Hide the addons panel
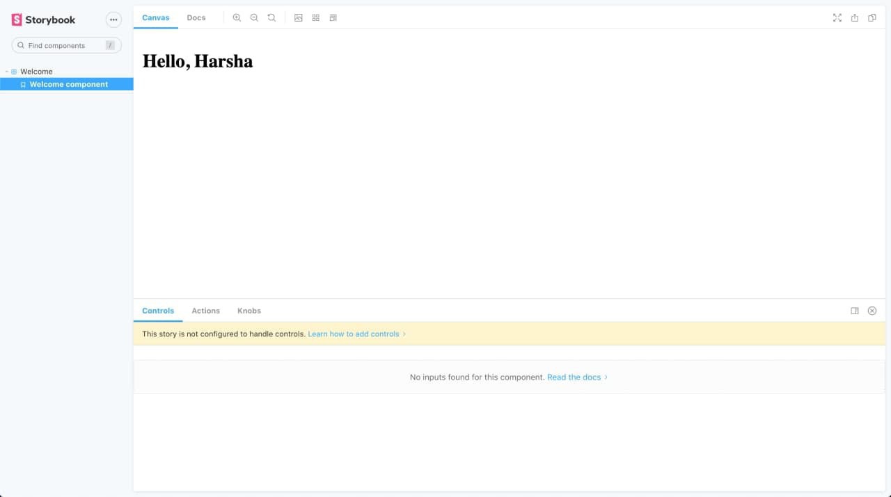Screen dimensions: 891x497 click(x=872, y=311)
